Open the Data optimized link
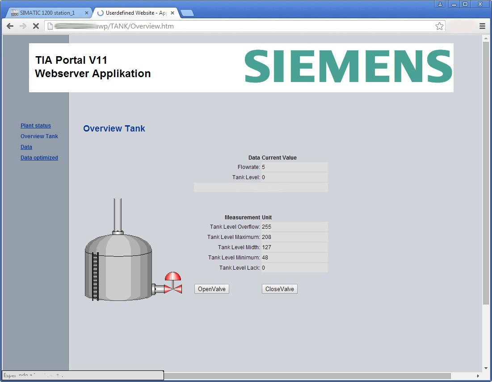Image resolution: width=492 pixels, height=382 pixels. 39,158
